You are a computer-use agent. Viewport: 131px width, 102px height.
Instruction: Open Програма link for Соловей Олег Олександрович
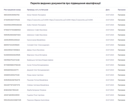(121, 45)
